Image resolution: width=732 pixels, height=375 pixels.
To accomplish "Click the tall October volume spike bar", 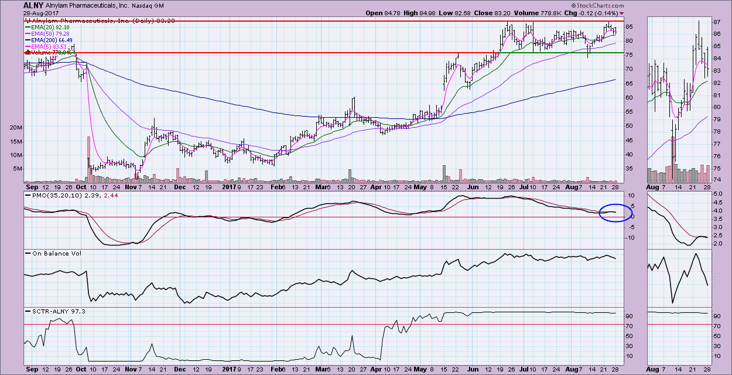I will pos(88,157).
